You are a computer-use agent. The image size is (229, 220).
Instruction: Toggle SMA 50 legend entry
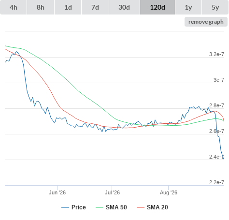[x=116, y=207]
